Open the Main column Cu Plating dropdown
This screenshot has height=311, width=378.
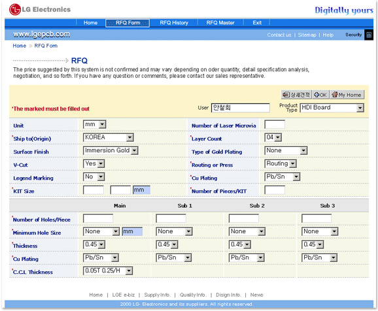coord(101,258)
